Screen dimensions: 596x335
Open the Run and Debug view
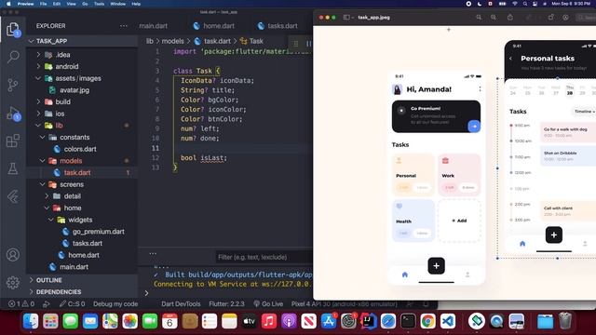(x=12, y=114)
